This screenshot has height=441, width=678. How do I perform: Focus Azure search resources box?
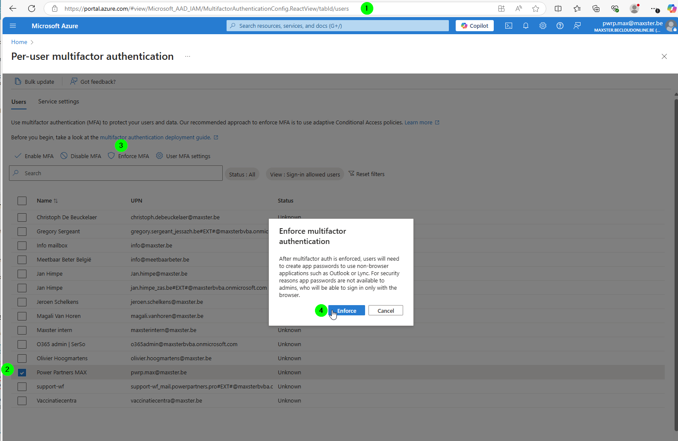pyautogui.click(x=338, y=26)
